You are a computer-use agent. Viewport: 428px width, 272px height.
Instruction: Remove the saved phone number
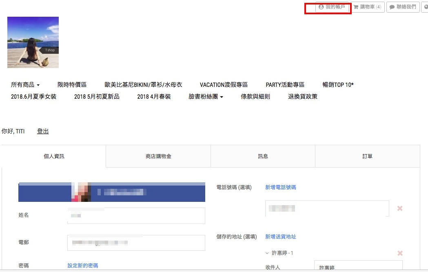[x=400, y=208]
